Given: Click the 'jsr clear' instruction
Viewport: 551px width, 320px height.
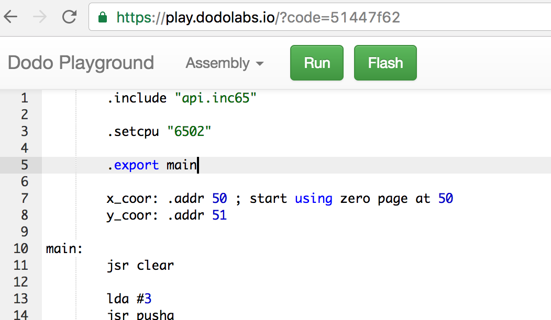Looking at the screenshot, I should 140,266.
